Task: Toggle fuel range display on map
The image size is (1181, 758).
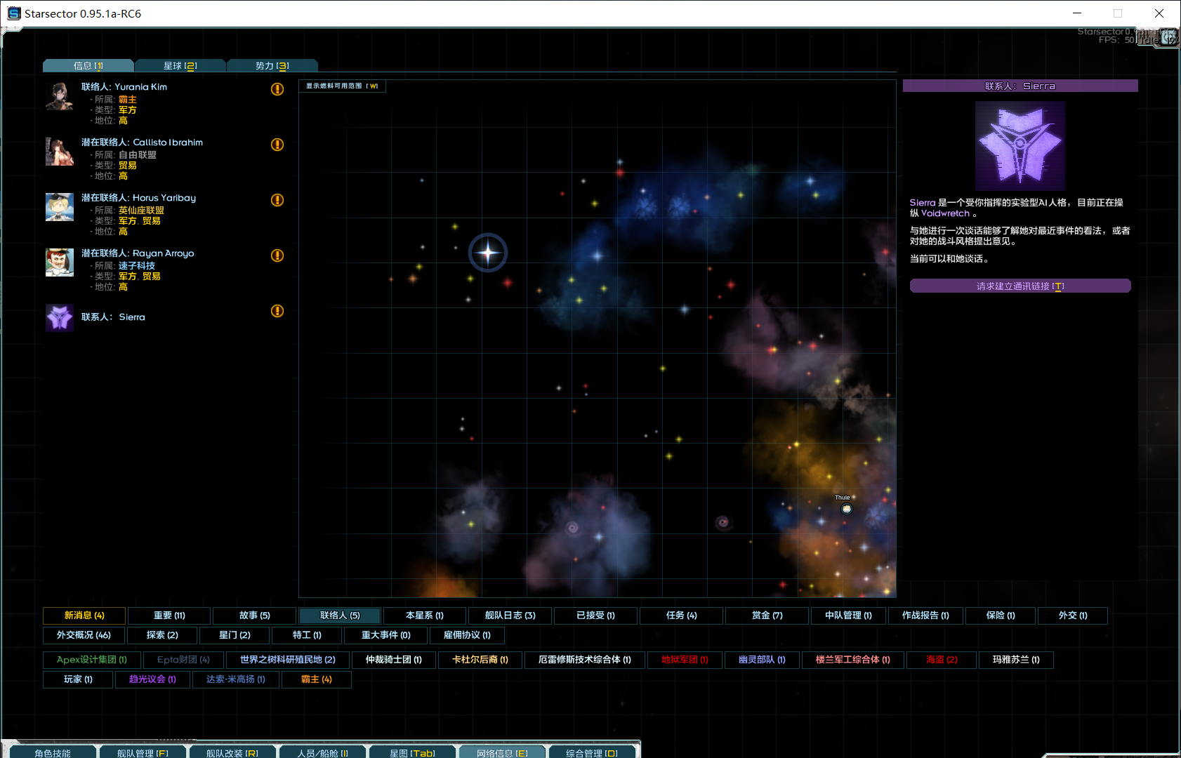Action: pos(342,86)
